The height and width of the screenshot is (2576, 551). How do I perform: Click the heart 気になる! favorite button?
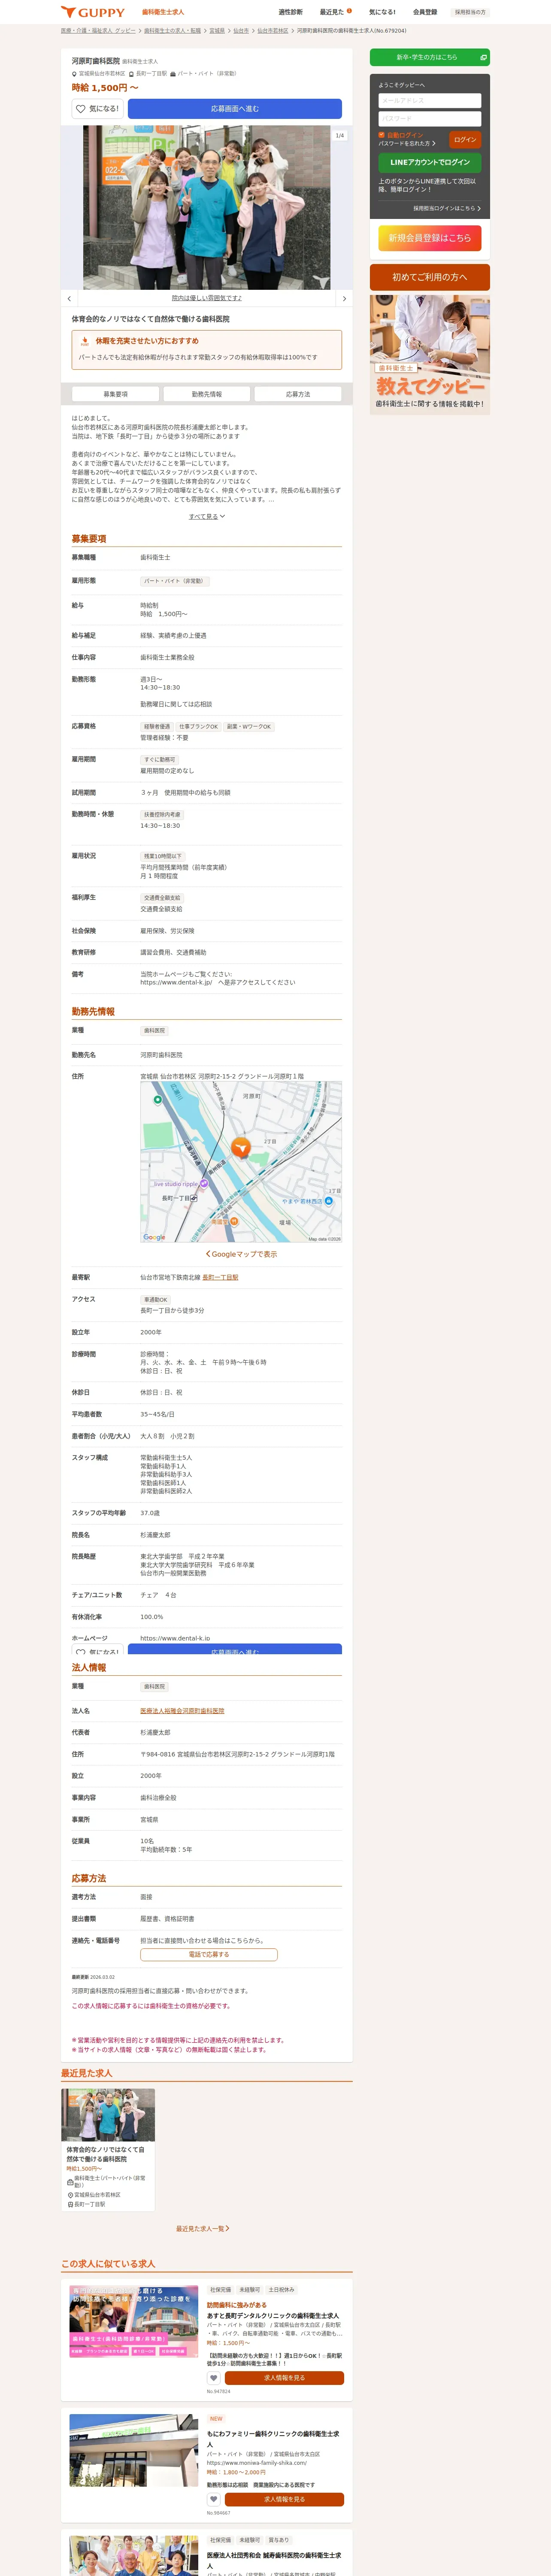coord(97,108)
